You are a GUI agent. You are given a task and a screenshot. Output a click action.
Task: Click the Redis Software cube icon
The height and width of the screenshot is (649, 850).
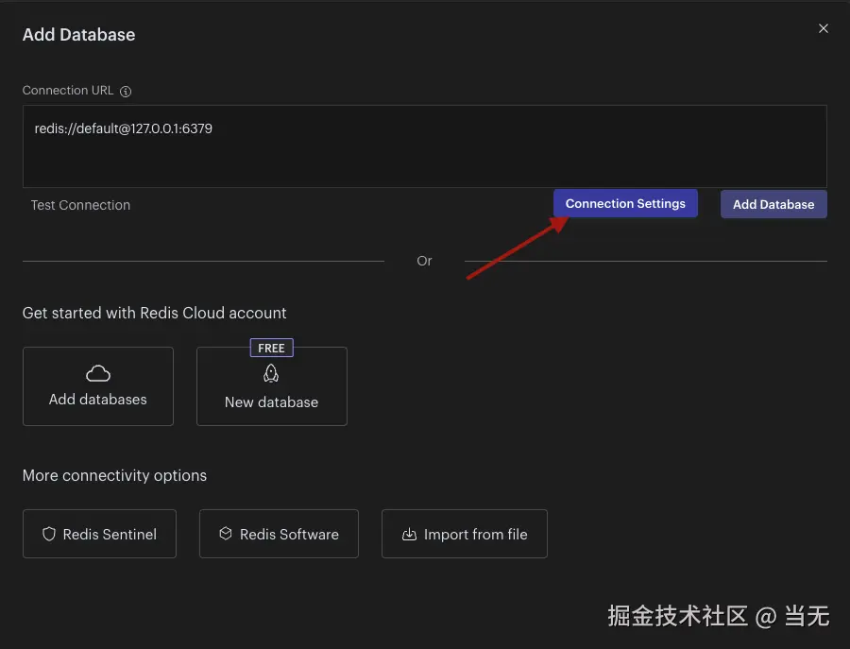pyautogui.click(x=226, y=534)
